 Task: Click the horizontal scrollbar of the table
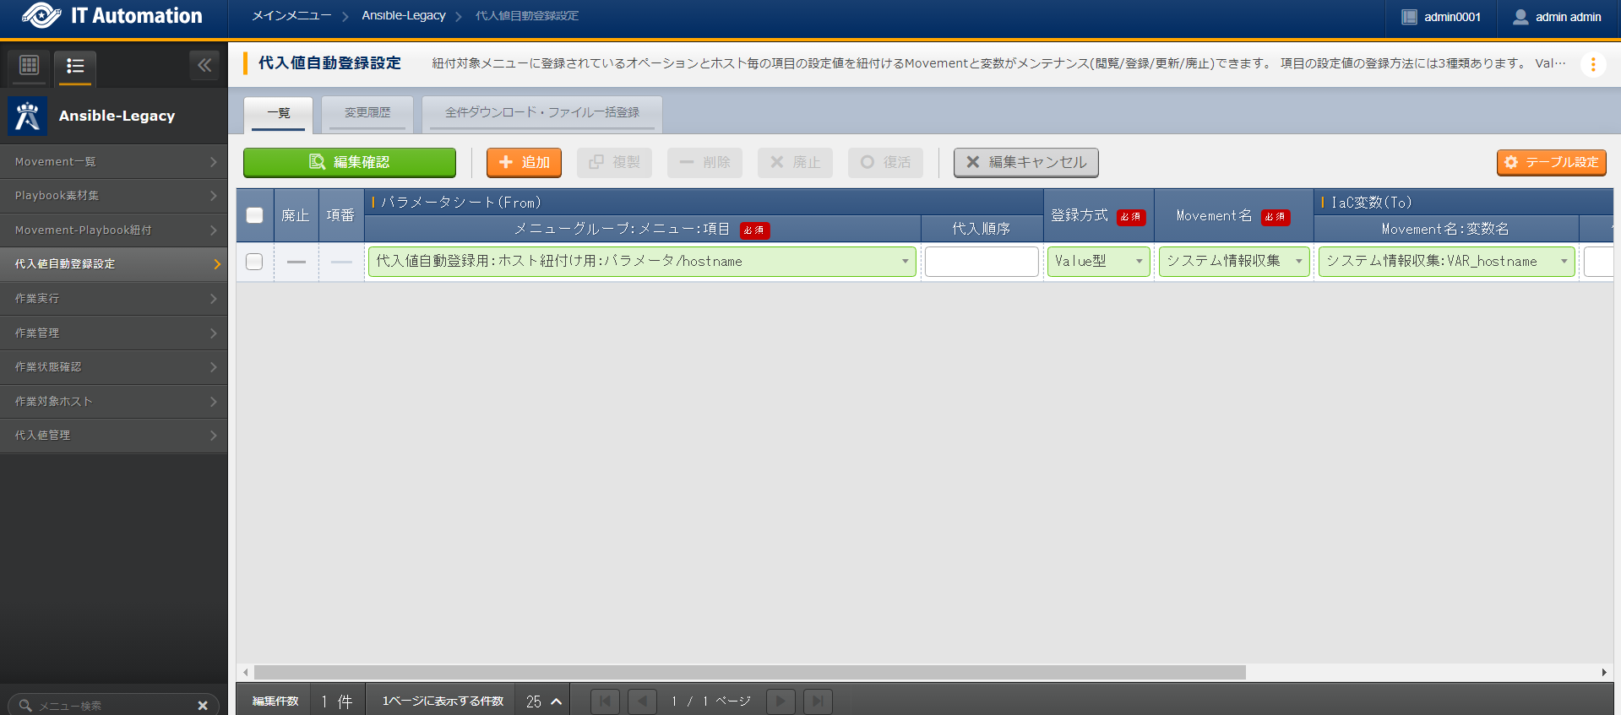point(749,673)
